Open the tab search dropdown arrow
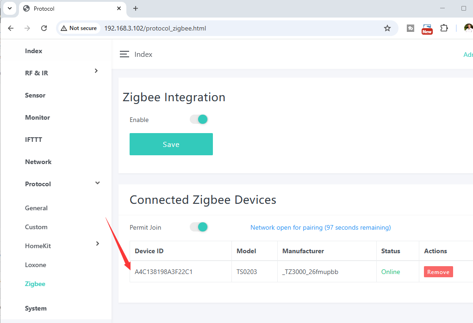The height and width of the screenshot is (323, 473). tap(9, 8)
